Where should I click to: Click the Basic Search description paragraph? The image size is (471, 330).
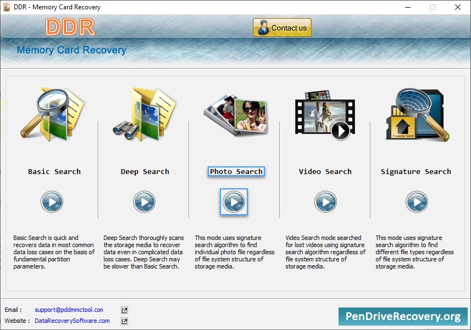[x=54, y=252]
